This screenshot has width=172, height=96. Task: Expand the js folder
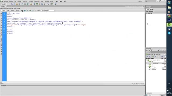tap(148, 66)
